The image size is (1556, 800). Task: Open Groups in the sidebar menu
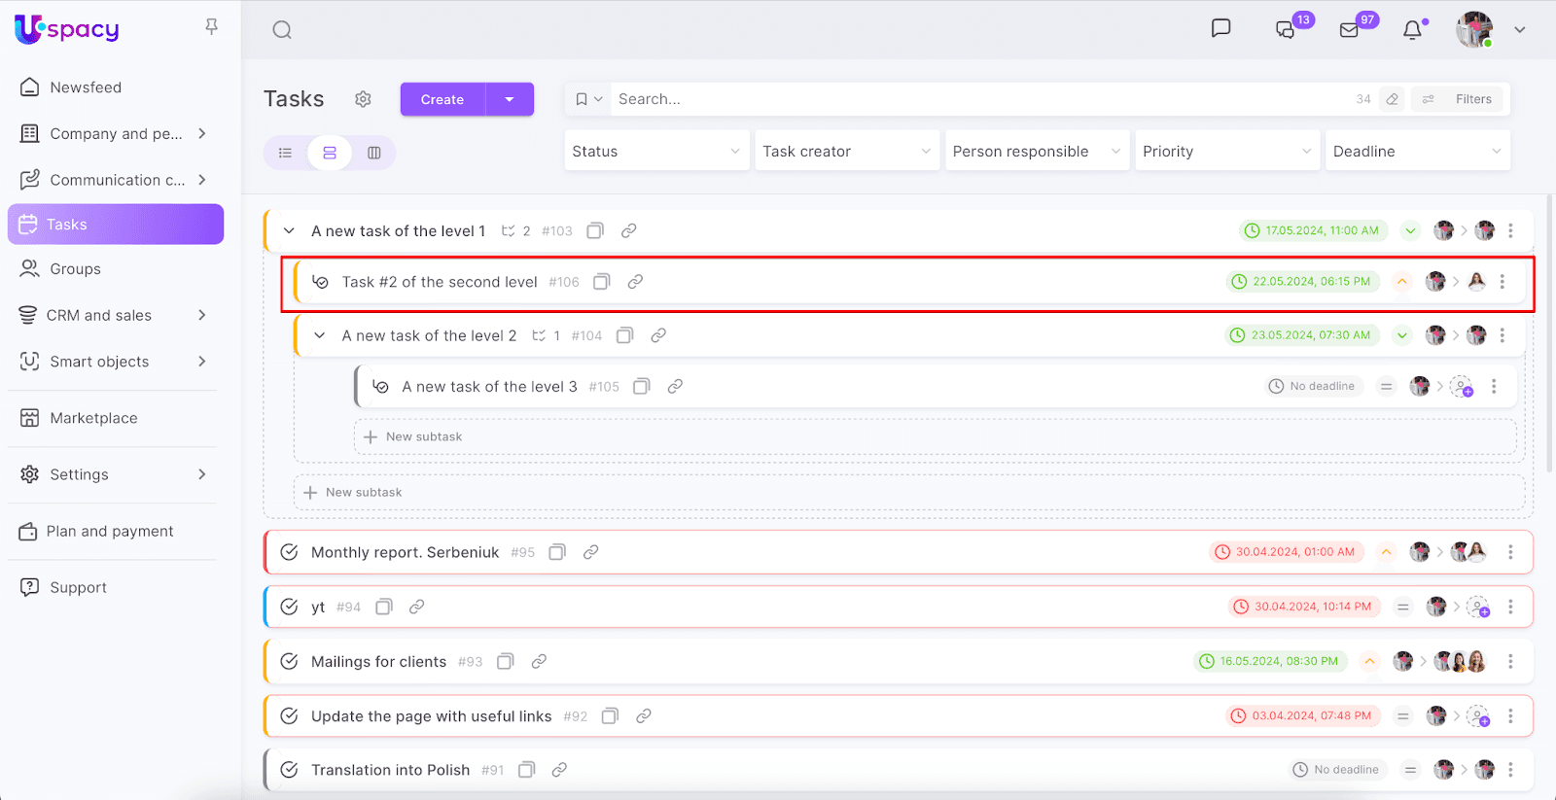[x=75, y=269]
